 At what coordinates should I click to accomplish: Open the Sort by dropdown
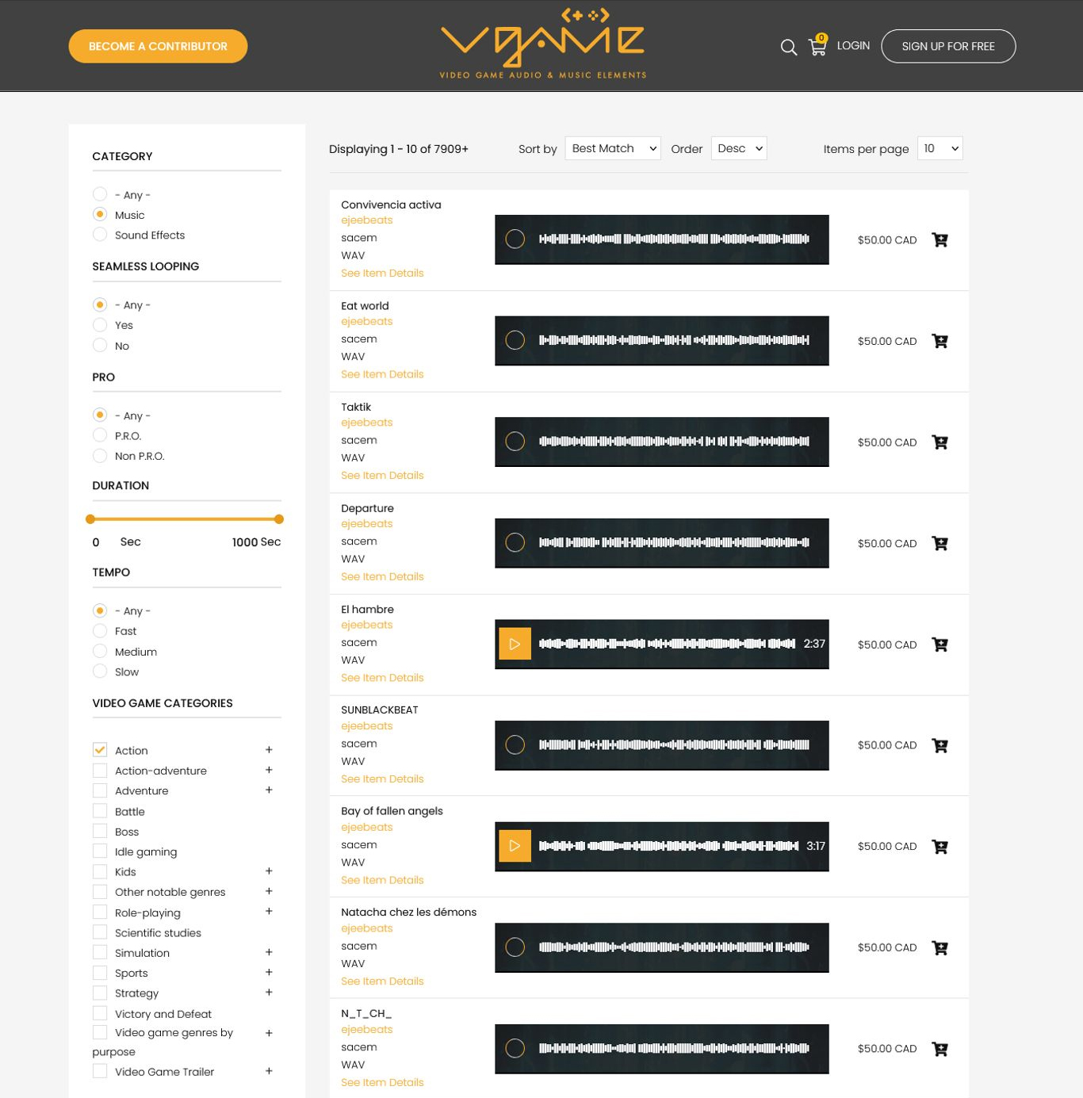[613, 148]
